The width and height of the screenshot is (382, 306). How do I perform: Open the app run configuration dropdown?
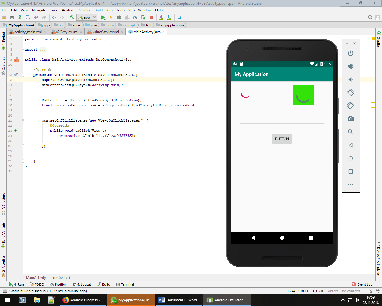[x=87, y=18]
